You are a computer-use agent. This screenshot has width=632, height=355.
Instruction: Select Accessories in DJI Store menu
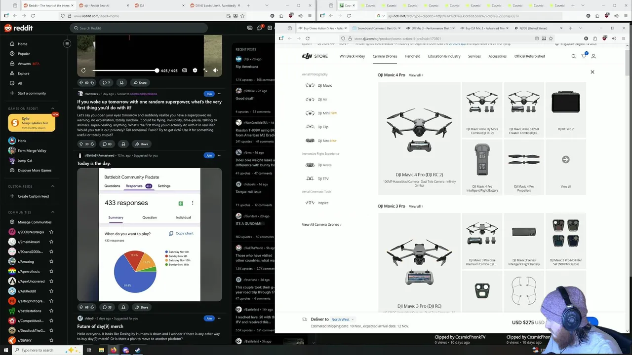point(497,56)
